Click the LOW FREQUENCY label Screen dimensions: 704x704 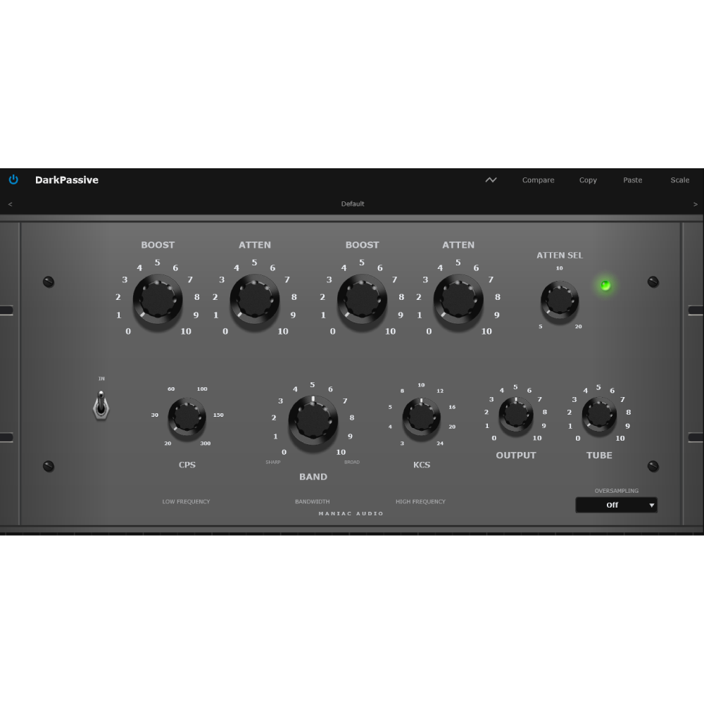coord(186,501)
